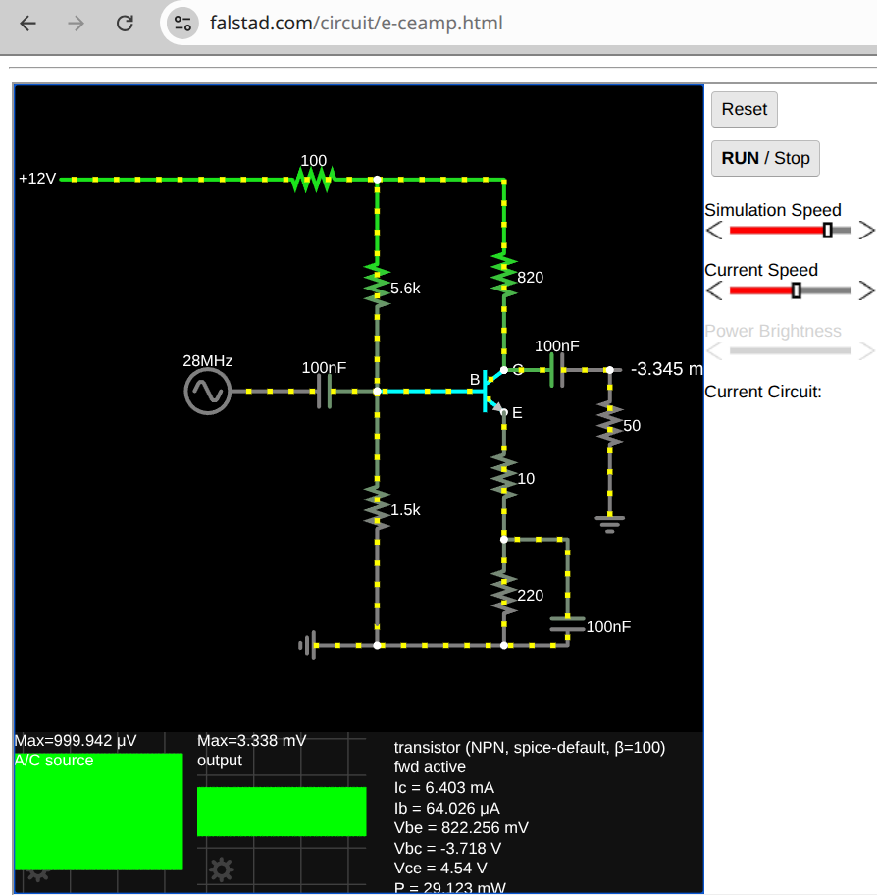Click the 820 ohm collector resistor
The image size is (877, 895).
pyautogui.click(x=504, y=276)
